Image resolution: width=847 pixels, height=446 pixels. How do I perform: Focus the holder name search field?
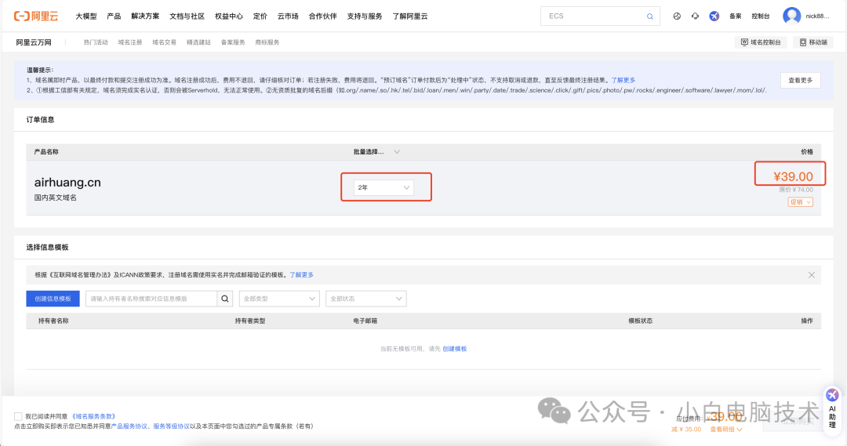pos(151,299)
